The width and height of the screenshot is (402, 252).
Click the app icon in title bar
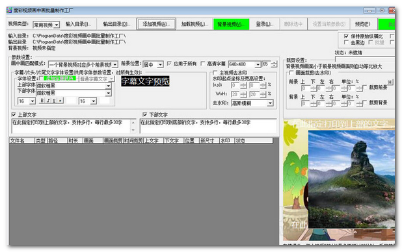tap(9, 10)
